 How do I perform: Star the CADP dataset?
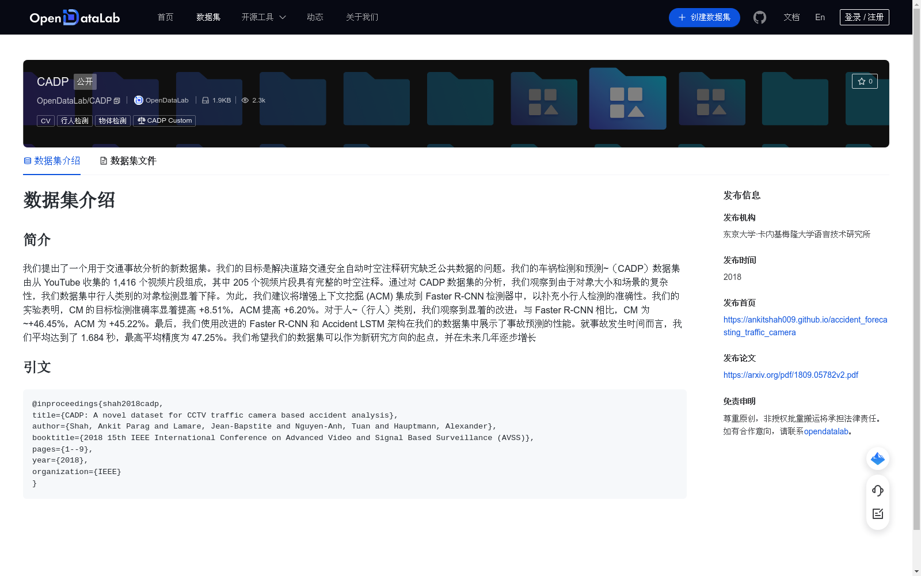865,81
